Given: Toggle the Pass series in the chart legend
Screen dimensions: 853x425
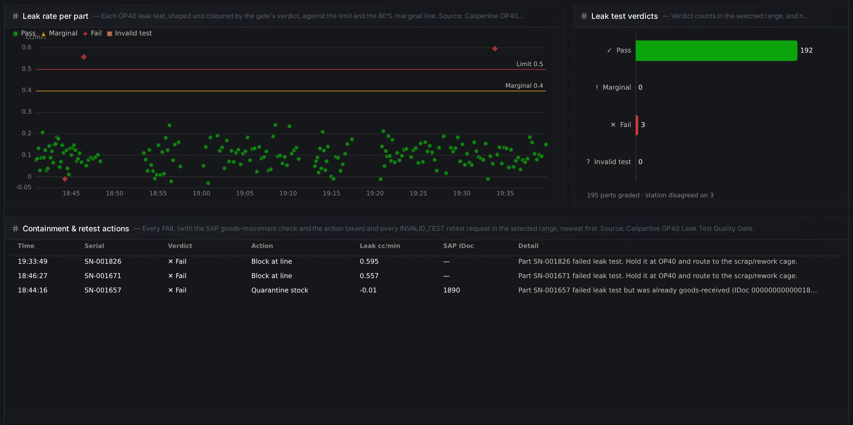Looking at the screenshot, I should point(24,33).
